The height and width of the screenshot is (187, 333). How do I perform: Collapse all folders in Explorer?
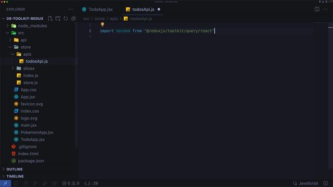pos(73,19)
